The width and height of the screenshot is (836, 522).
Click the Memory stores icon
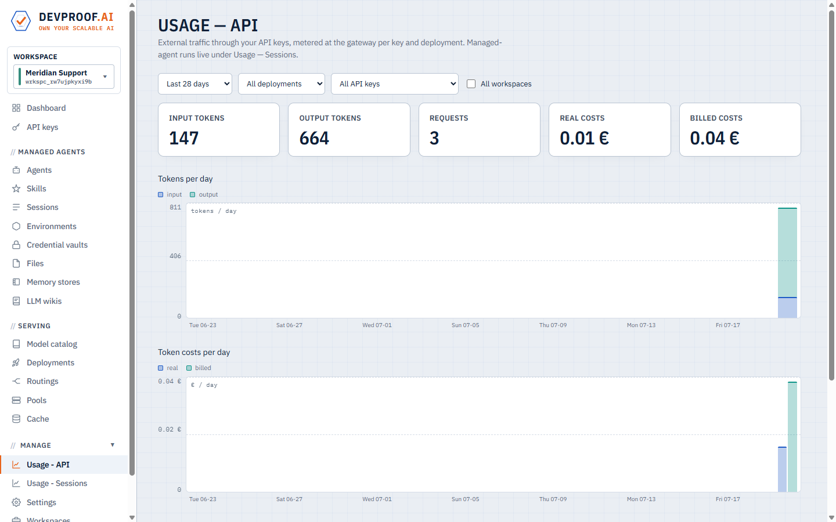(16, 282)
